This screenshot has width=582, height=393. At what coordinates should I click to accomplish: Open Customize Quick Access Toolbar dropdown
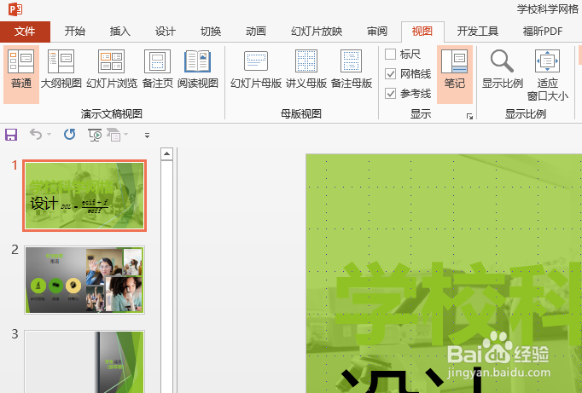[147, 136]
